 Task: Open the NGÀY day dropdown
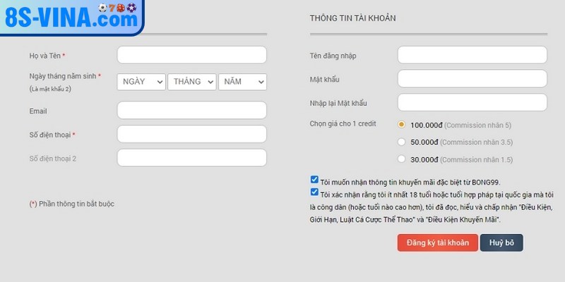tap(141, 82)
